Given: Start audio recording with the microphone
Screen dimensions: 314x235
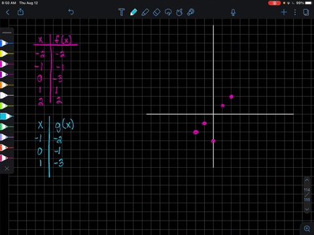Looking at the screenshot, I should [233, 12].
